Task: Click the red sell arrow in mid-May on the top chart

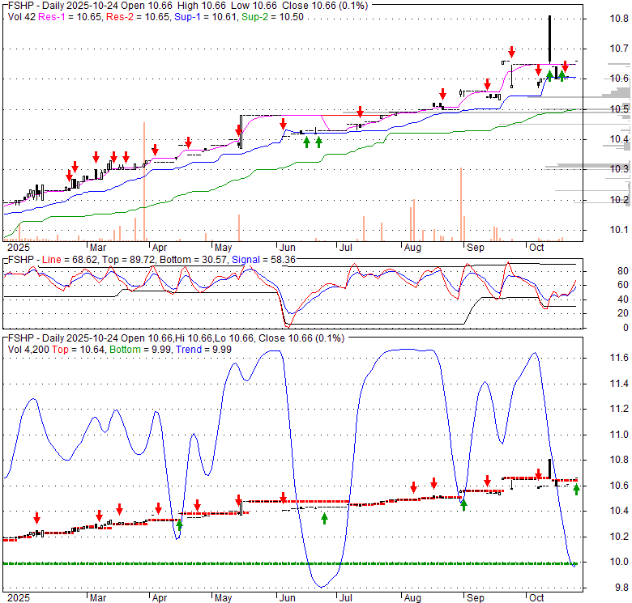Action: (x=240, y=121)
